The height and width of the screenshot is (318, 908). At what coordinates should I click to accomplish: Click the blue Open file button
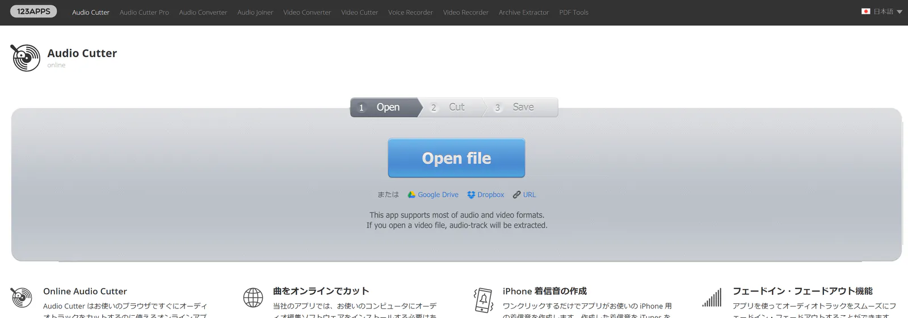click(456, 158)
